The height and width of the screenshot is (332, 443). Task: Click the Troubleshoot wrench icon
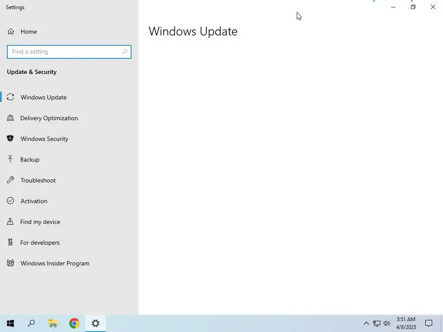pyautogui.click(x=10, y=180)
